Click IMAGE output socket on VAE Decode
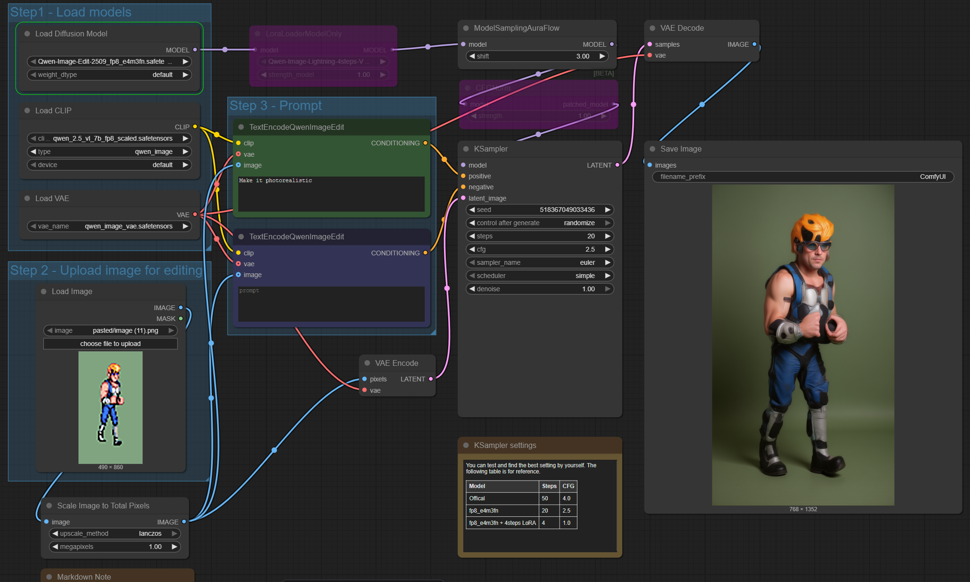The width and height of the screenshot is (970, 582). pyautogui.click(x=754, y=44)
